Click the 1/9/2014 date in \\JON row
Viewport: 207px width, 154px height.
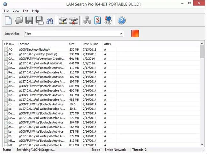89,59
